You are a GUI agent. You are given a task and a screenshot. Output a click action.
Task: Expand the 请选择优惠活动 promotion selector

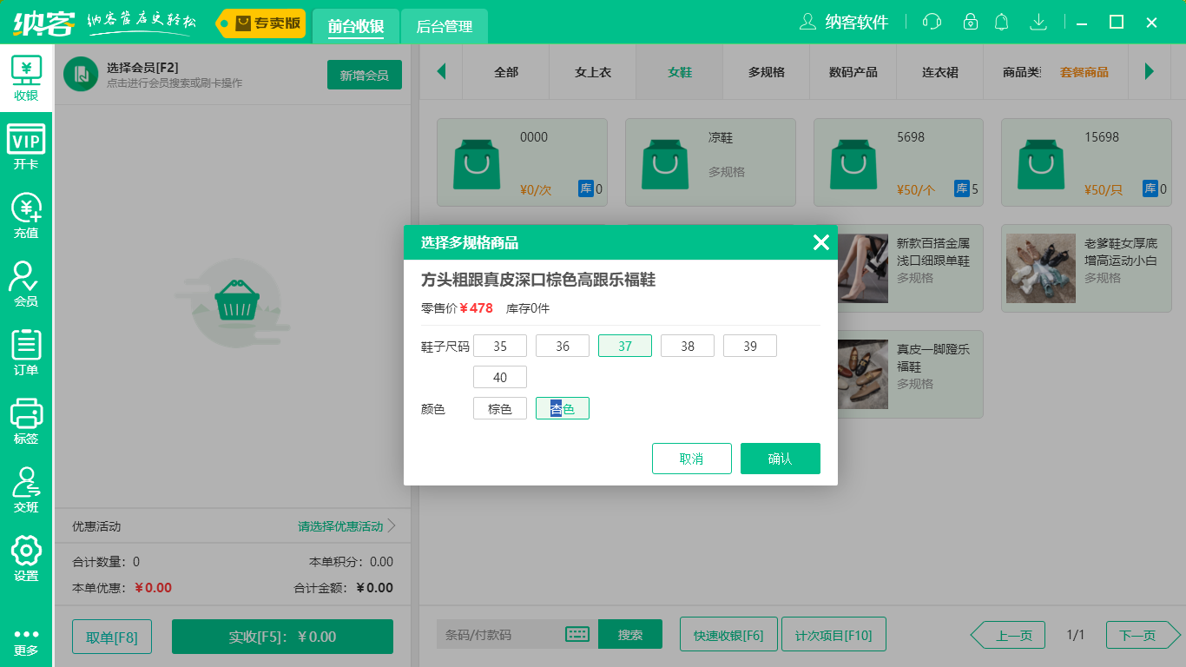tap(339, 525)
